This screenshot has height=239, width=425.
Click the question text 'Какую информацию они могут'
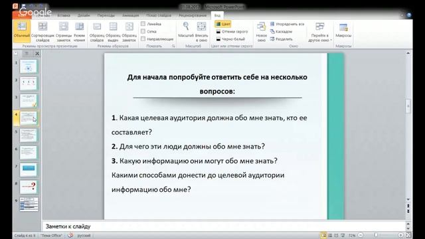point(195,161)
